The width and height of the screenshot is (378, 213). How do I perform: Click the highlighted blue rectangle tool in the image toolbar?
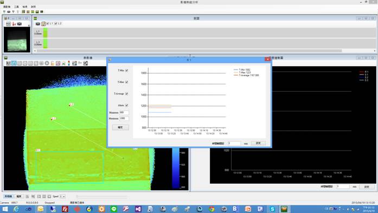click(14, 63)
